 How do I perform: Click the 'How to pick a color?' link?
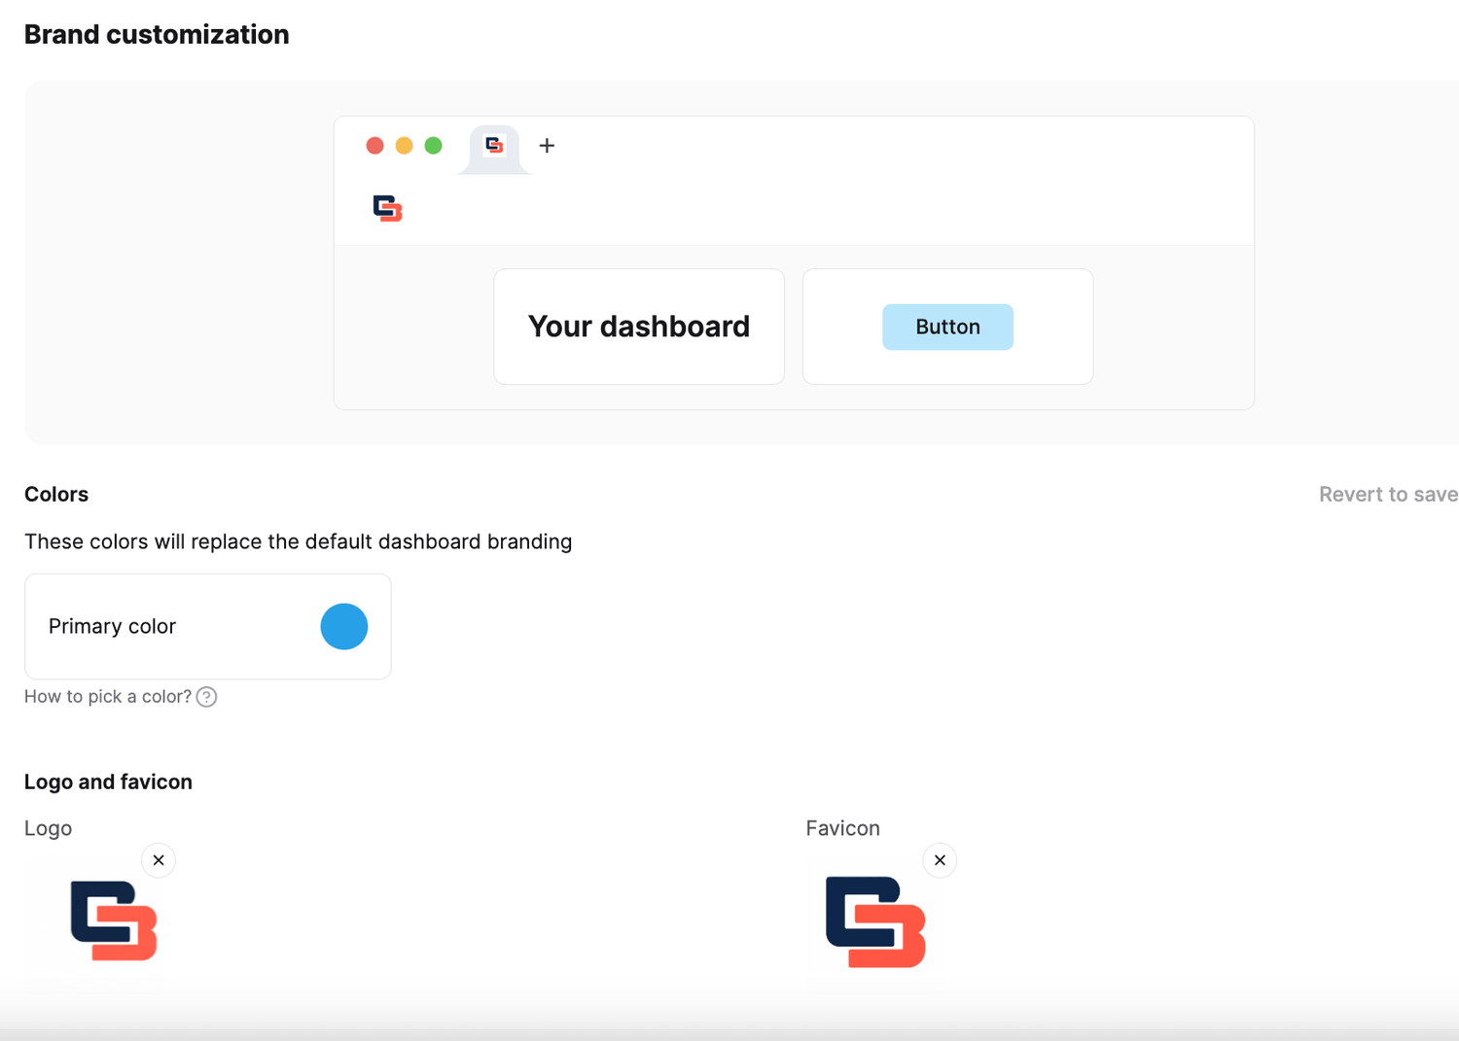coord(108,697)
